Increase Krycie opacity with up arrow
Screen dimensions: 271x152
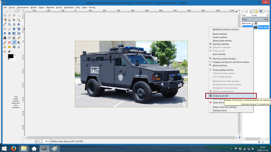[268, 19]
